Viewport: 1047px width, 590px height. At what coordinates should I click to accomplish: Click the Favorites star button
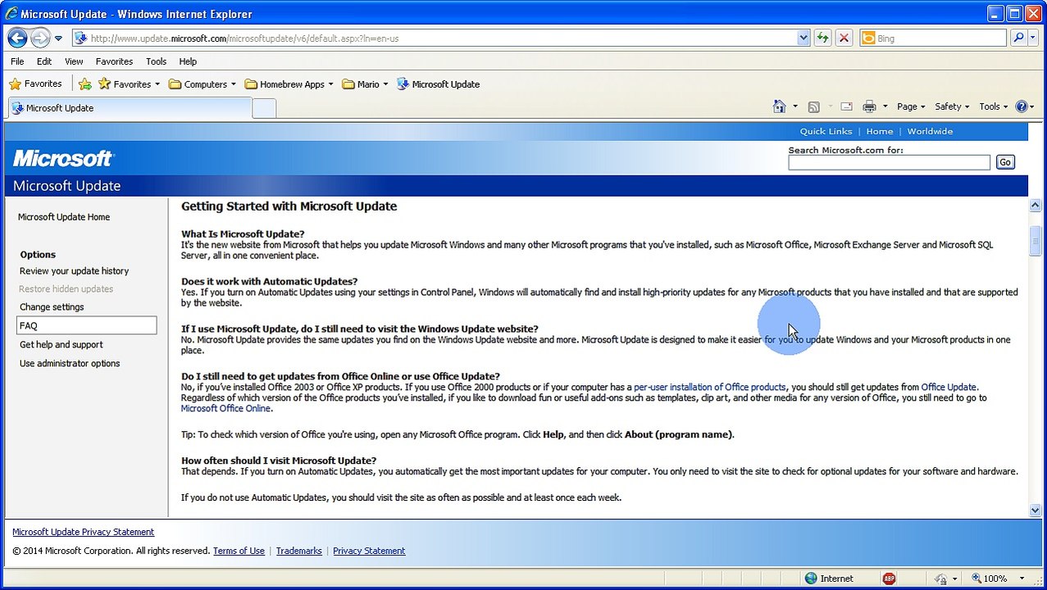click(x=35, y=84)
